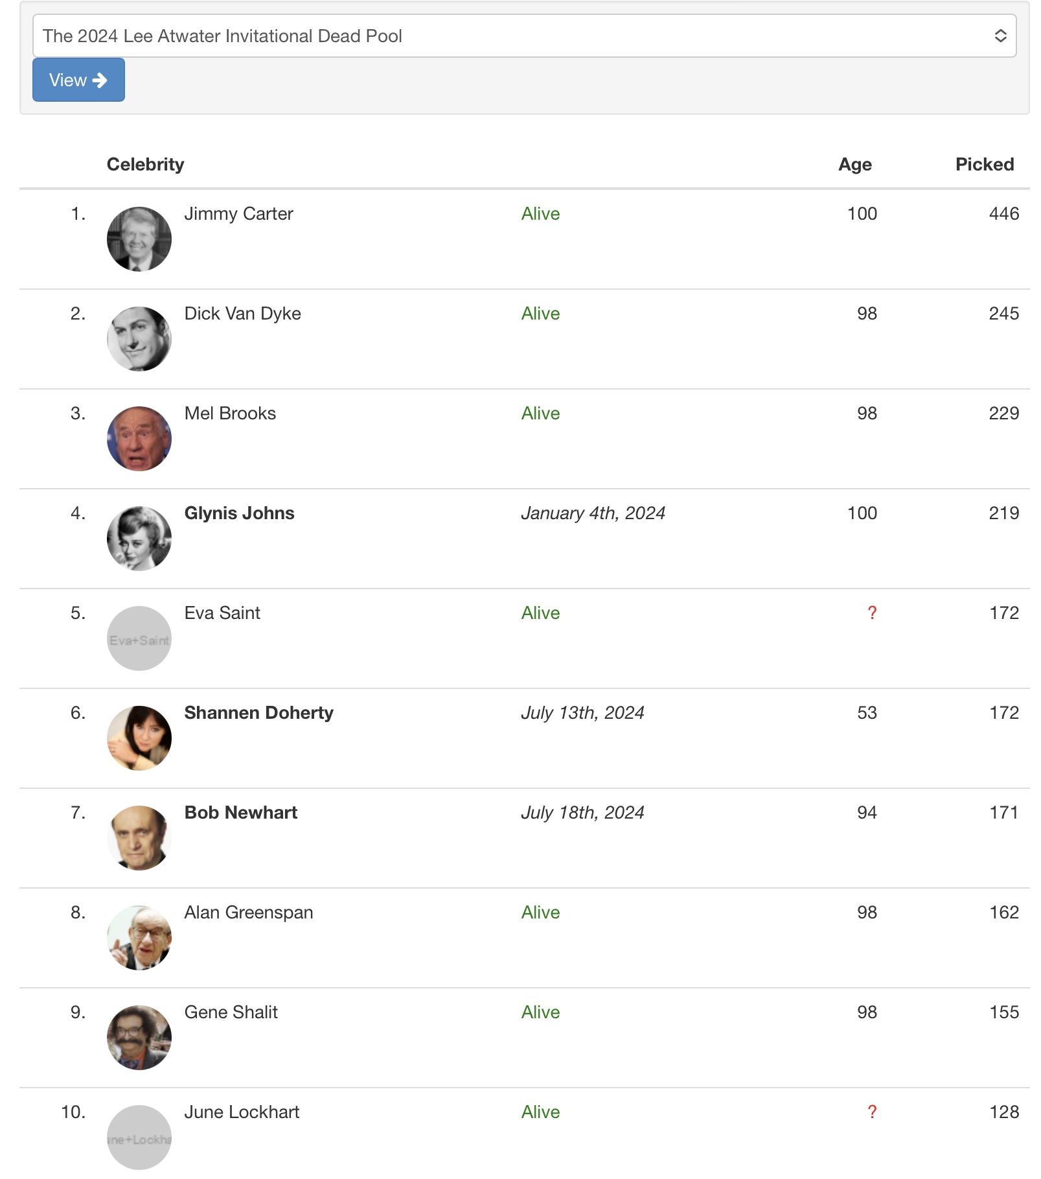The width and height of the screenshot is (1041, 1179).
Task: Click June Lockhart placeholder avatar
Action: pos(139,1138)
